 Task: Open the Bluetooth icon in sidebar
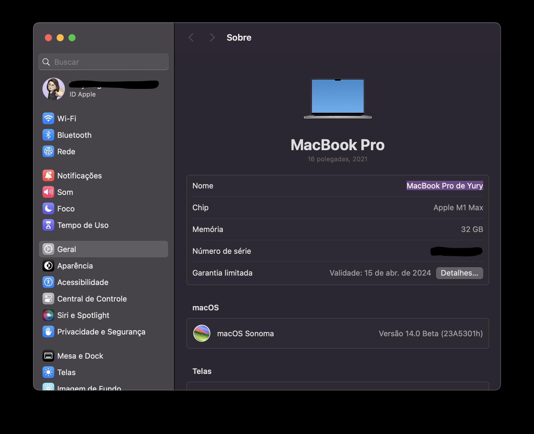coord(48,135)
